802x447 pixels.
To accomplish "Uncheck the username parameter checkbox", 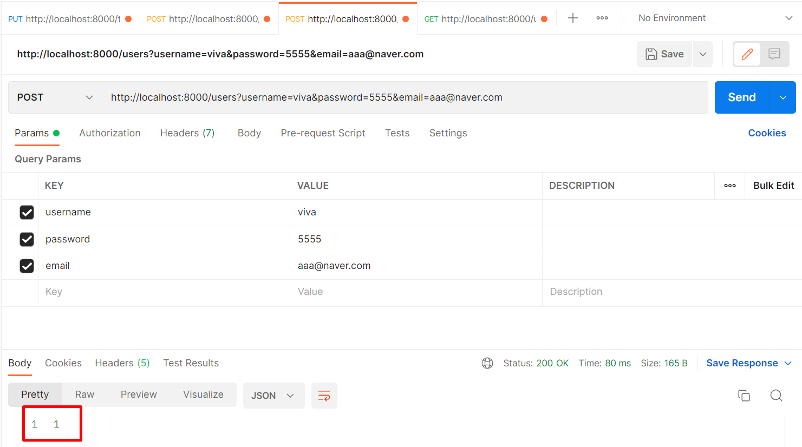I will (27, 212).
